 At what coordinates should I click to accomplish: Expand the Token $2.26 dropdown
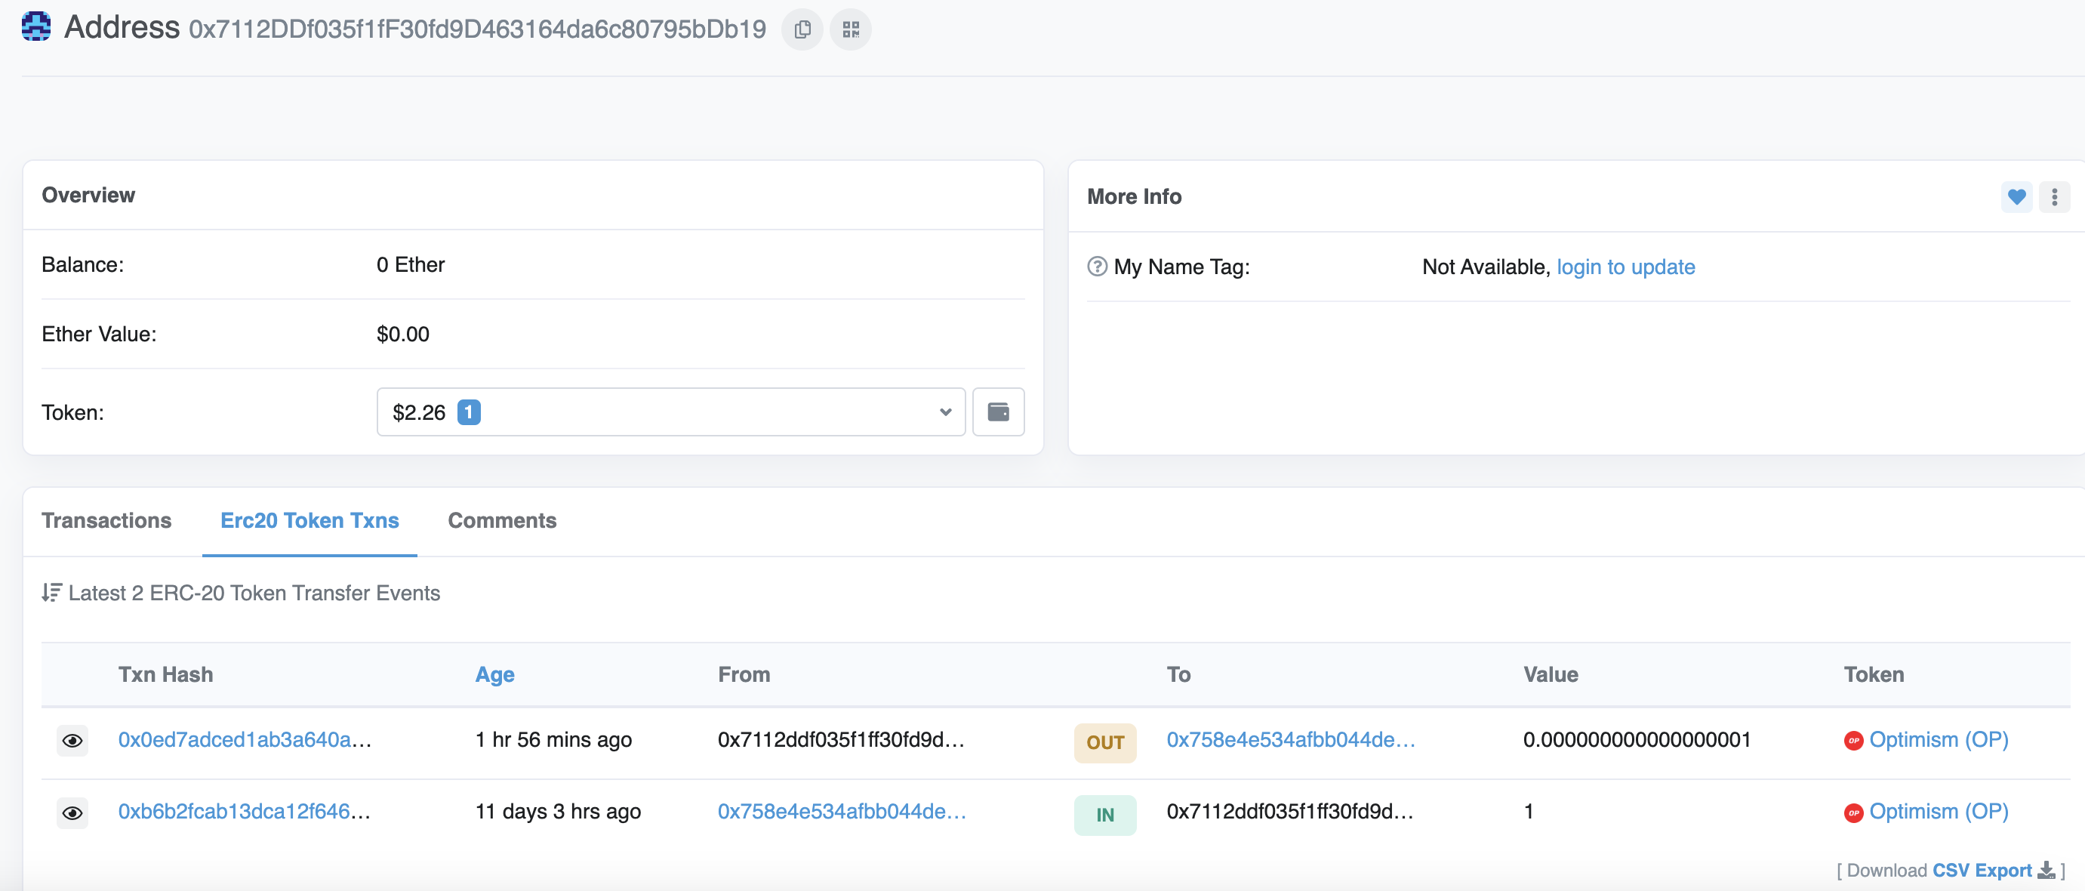(671, 412)
